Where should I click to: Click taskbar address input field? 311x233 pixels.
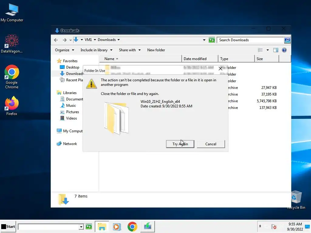tap(48, 227)
